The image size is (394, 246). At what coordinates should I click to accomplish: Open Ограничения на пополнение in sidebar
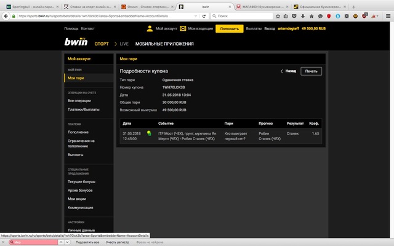[81, 143]
